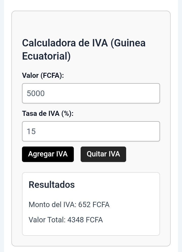This screenshot has width=182, height=252.
Task: Click the 'Valor Total' result line
Action: click(66, 220)
